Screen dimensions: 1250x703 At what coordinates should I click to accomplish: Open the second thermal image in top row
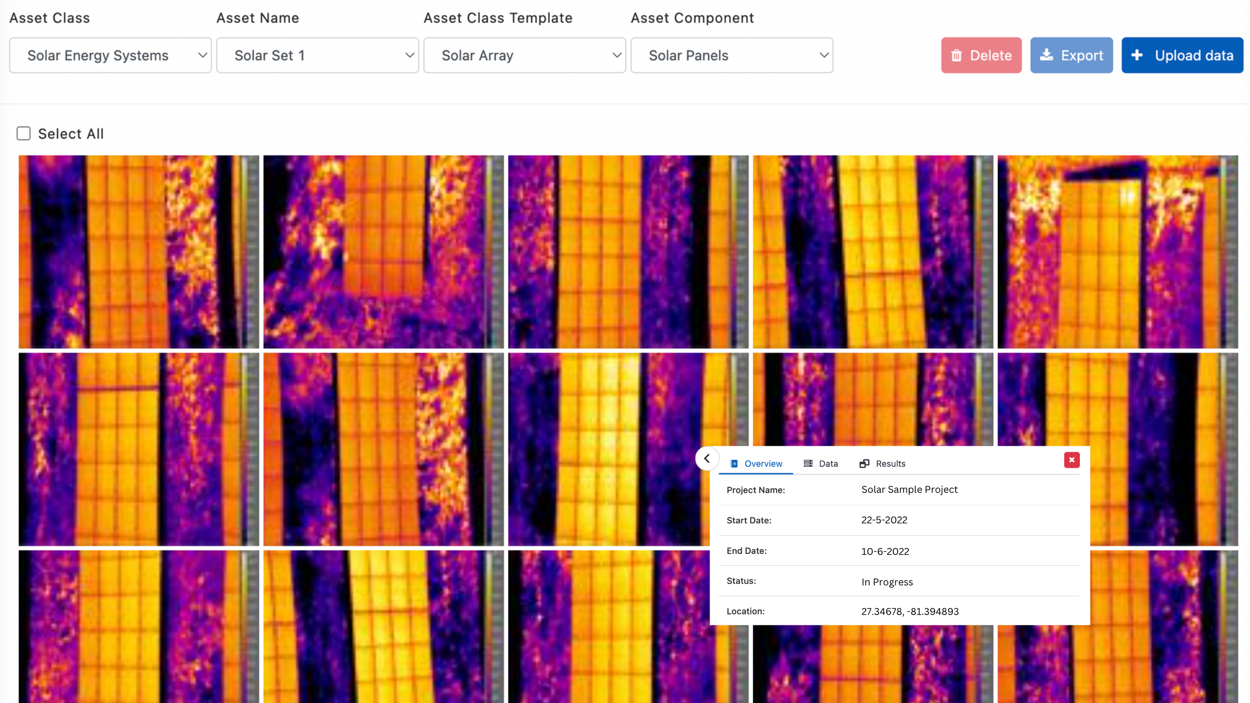pyautogui.click(x=383, y=252)
